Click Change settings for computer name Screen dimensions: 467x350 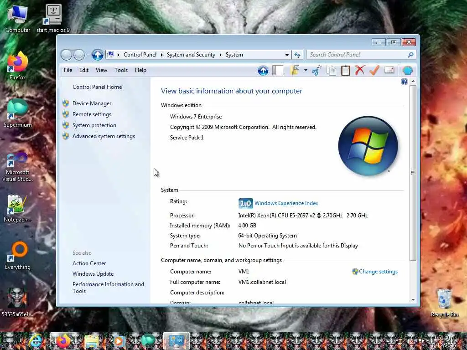point(378,272)
